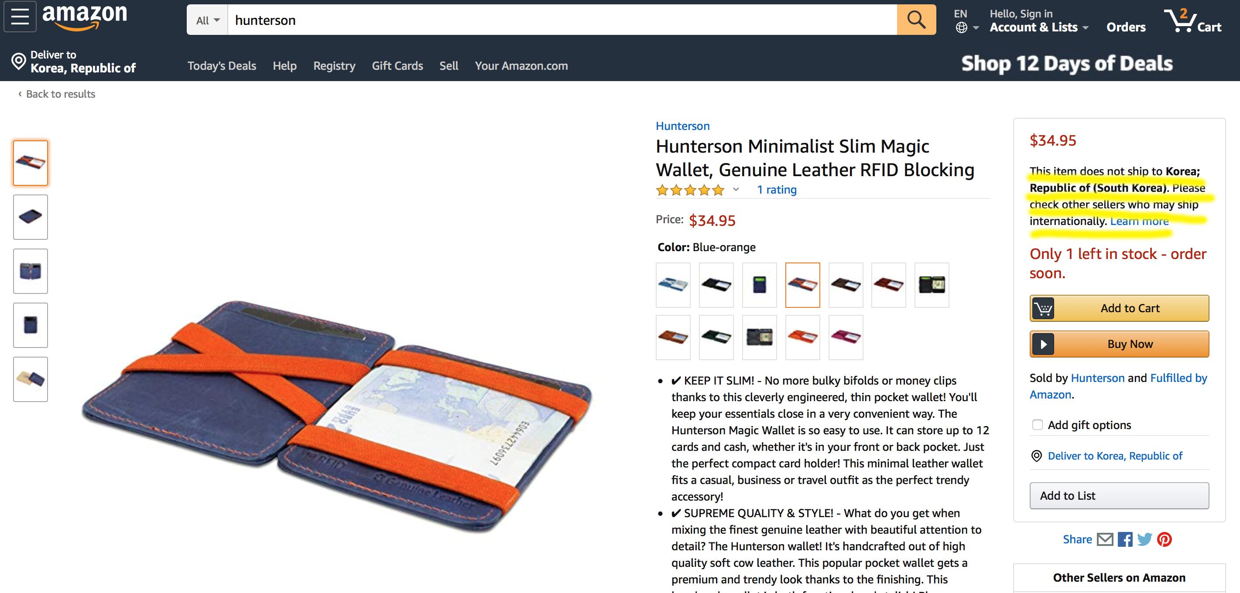Share on Pinterest icon
This screenshot has height=593, width=1240.
[1165, 539]
